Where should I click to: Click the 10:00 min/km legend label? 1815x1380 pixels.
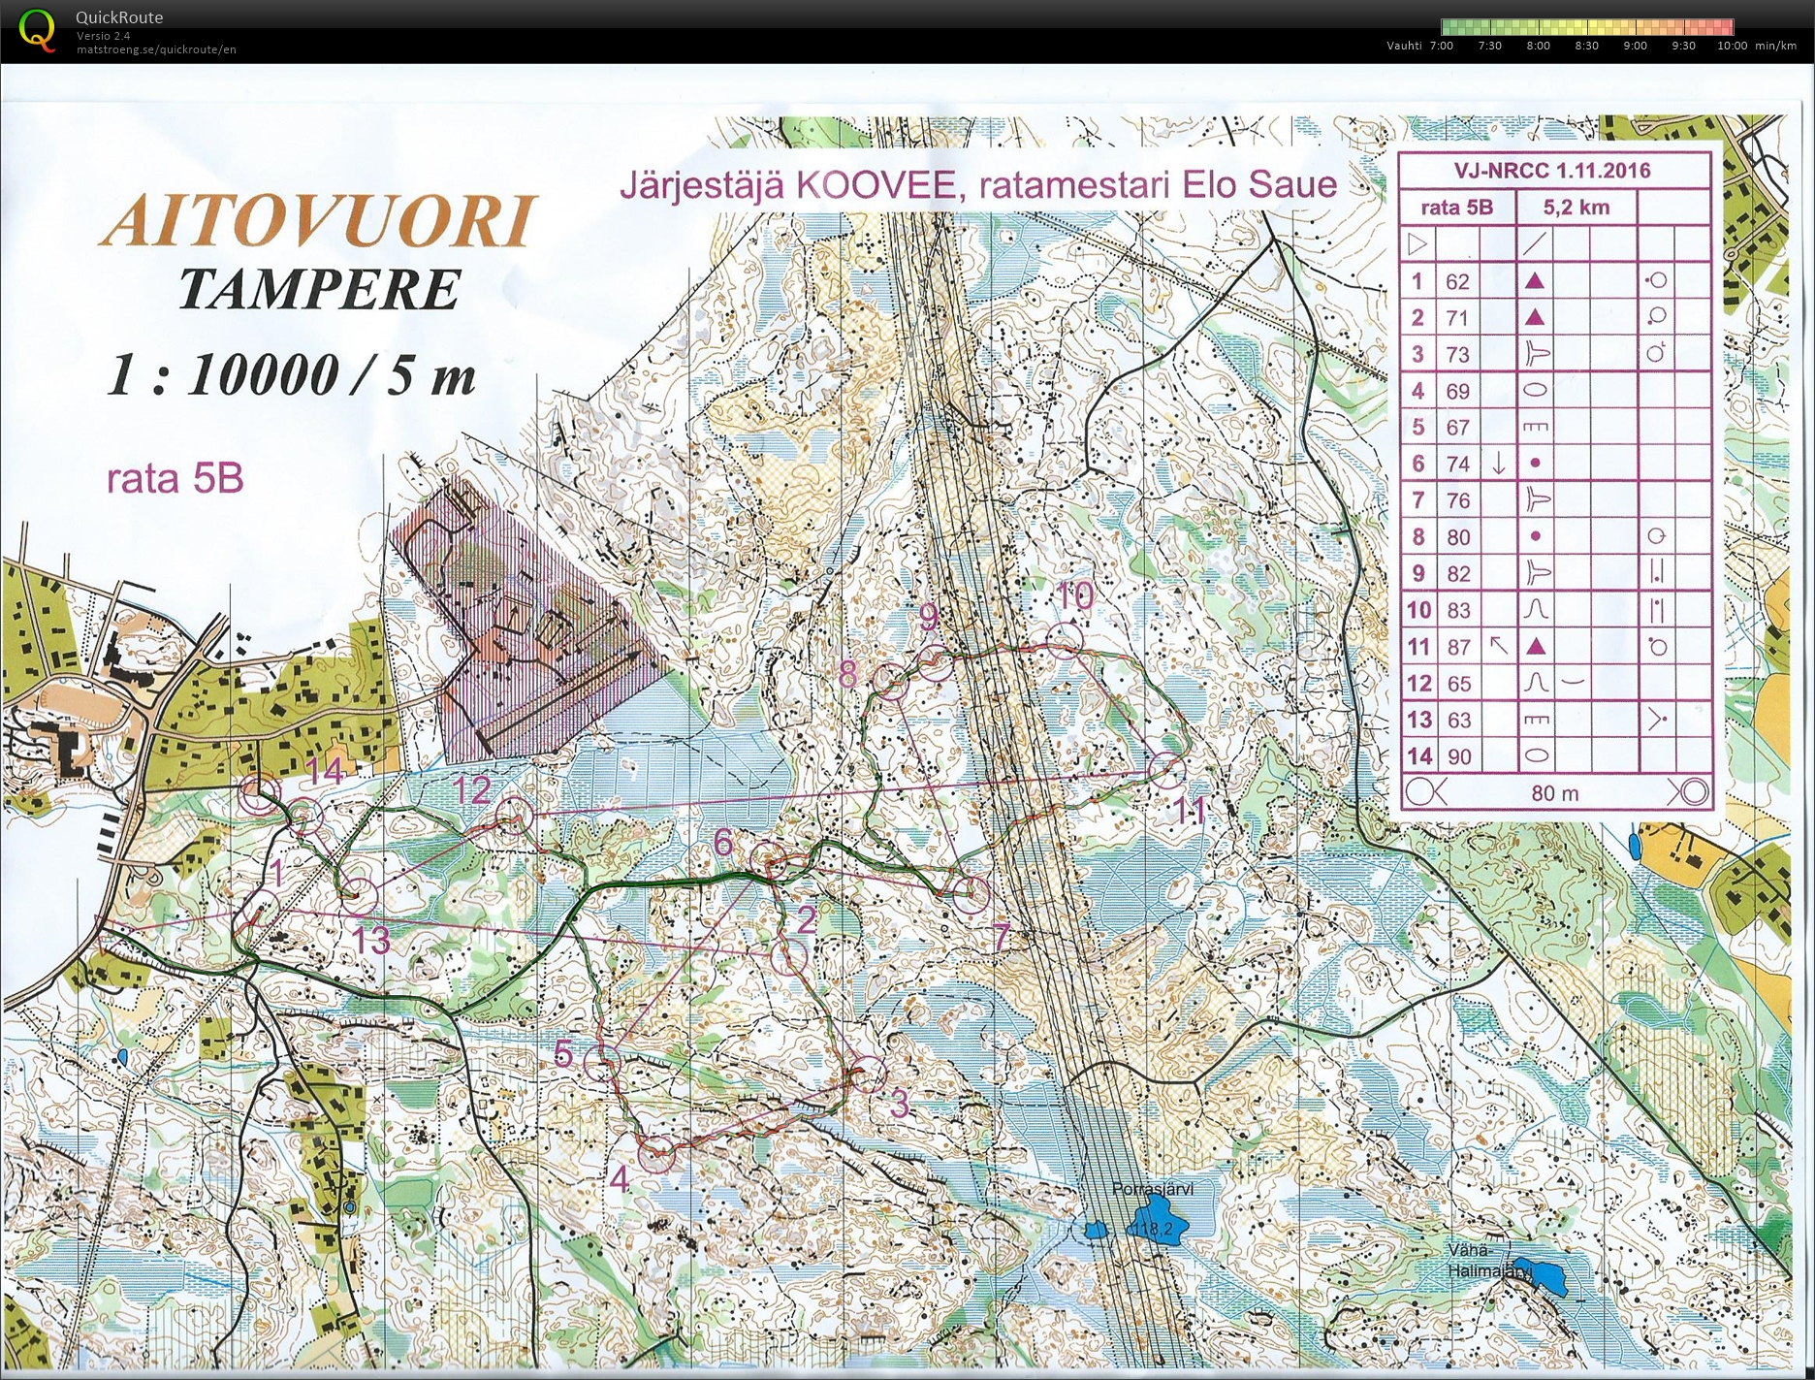[x=1731, y=46]
